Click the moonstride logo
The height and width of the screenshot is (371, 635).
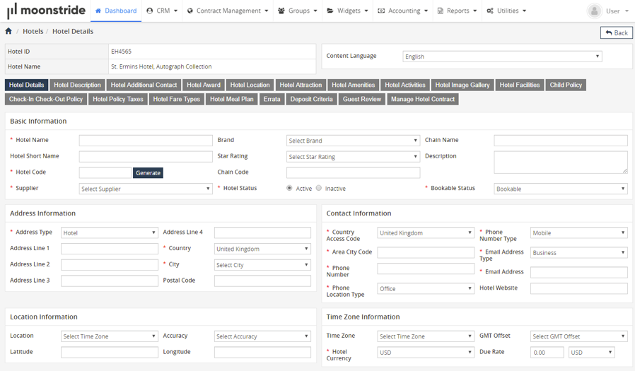click(46, 11)
